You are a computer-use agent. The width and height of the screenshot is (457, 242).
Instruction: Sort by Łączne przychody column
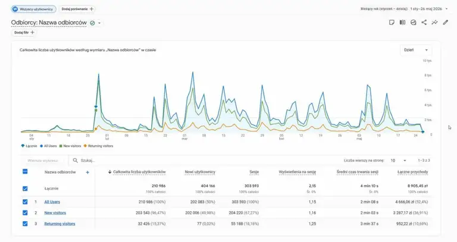coord(413,172)
